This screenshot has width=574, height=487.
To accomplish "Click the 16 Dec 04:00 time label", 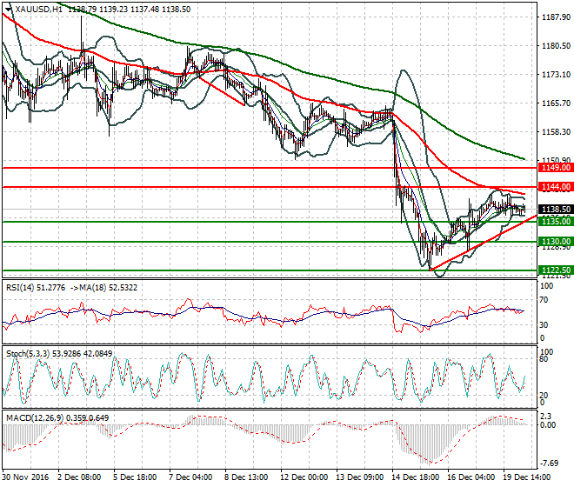I will point(471,477).
